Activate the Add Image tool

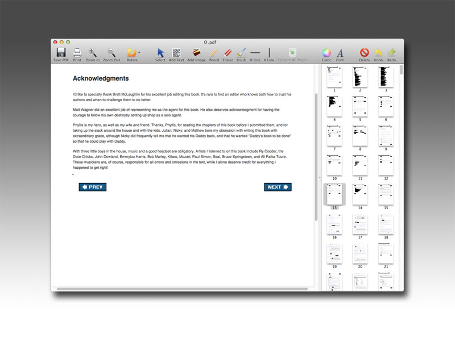coord(195,52)
